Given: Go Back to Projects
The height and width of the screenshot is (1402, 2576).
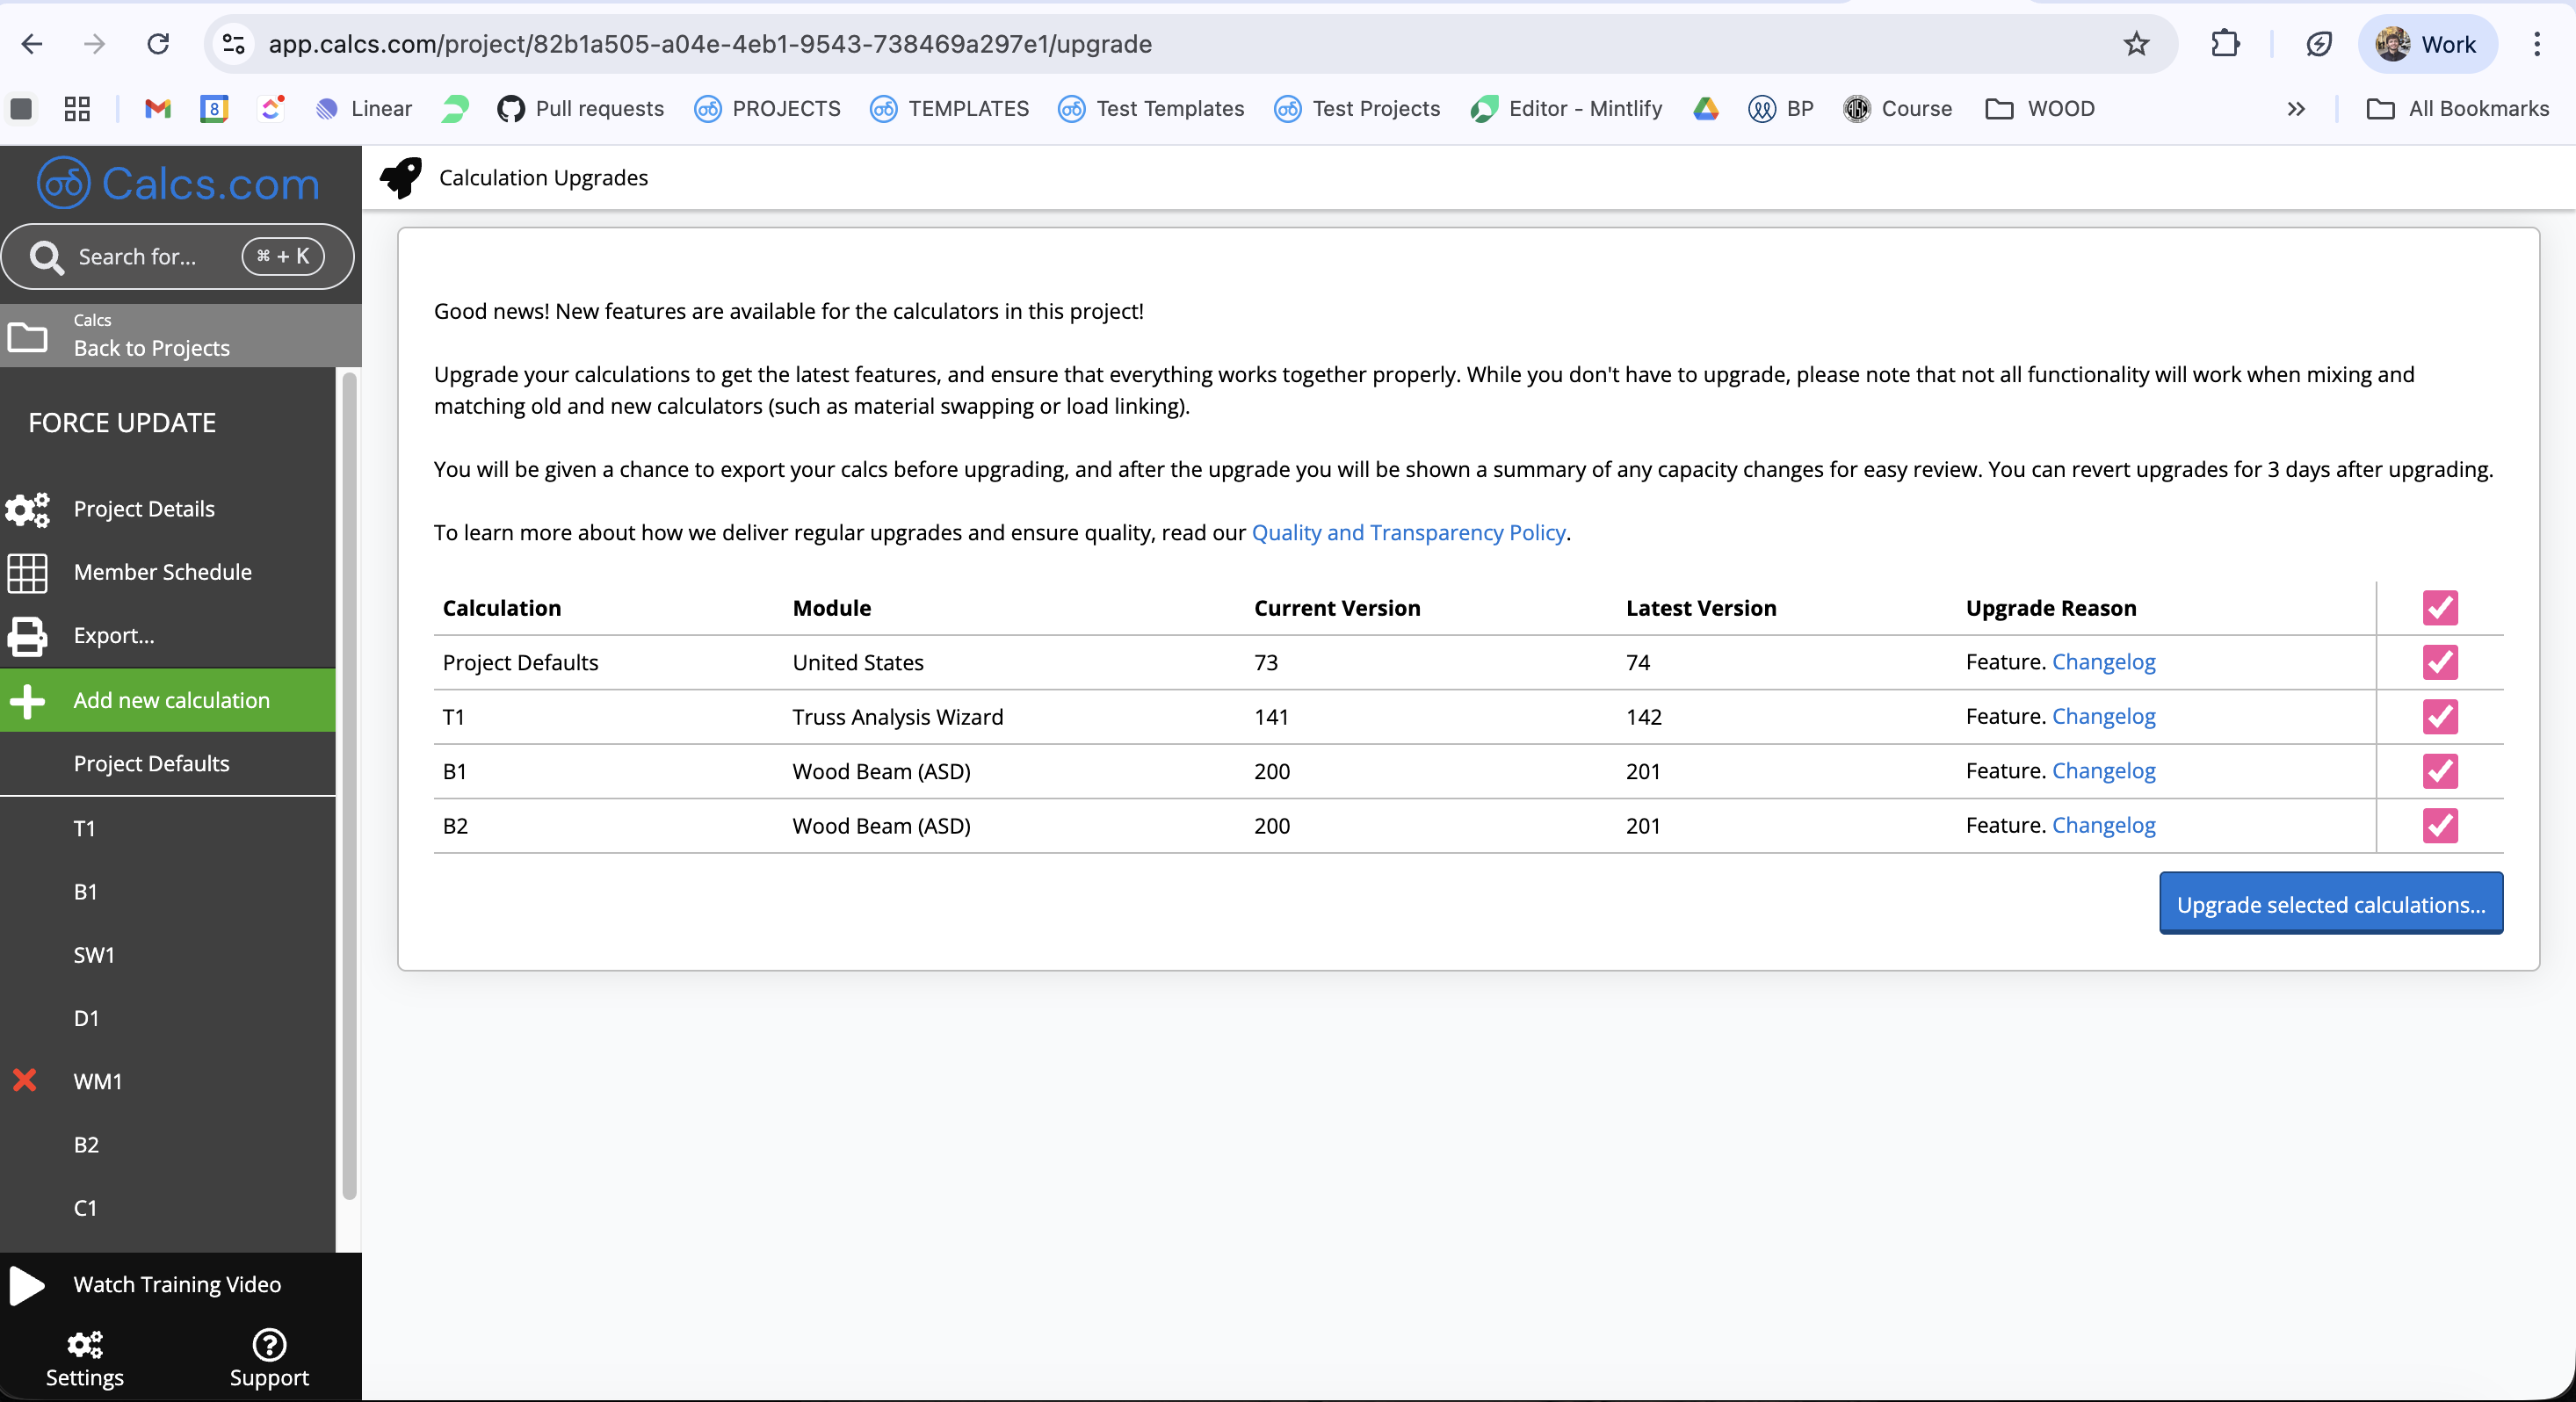Looking at the screenshot, I should pos(151,347).
